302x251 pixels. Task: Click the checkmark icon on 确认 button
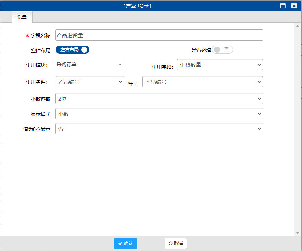(120, 243)
